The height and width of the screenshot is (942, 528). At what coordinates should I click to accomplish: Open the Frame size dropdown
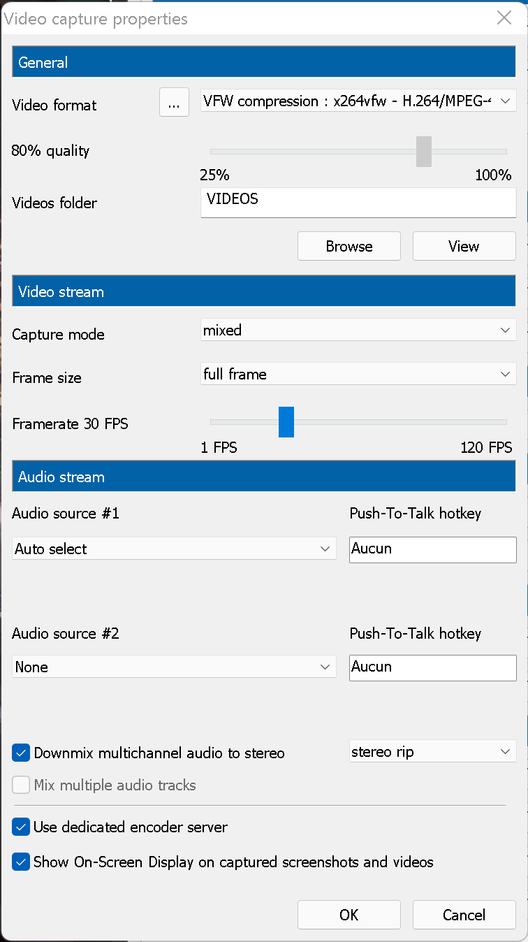click(x=358, y=375)
